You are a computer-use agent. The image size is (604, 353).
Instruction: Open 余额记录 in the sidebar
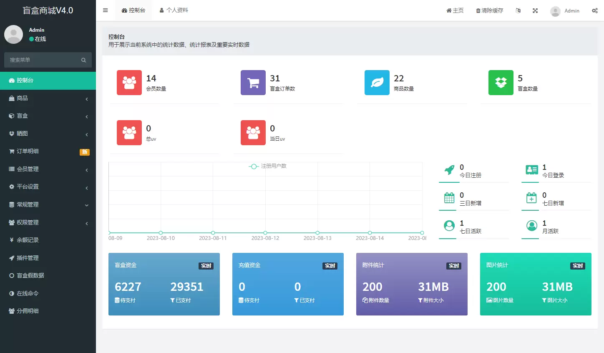pos(48,240)
